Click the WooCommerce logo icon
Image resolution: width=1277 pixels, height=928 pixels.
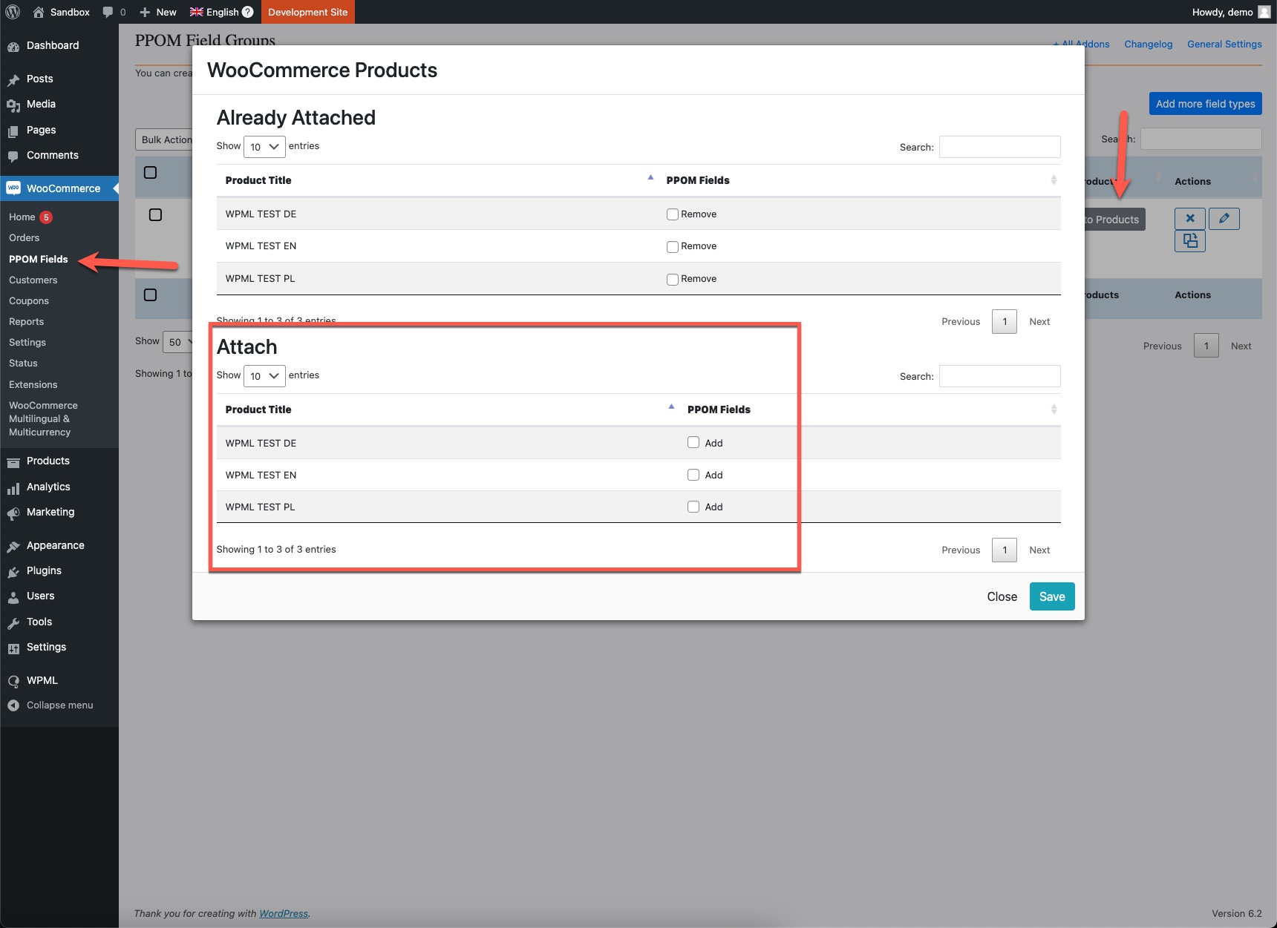[13, 188]
